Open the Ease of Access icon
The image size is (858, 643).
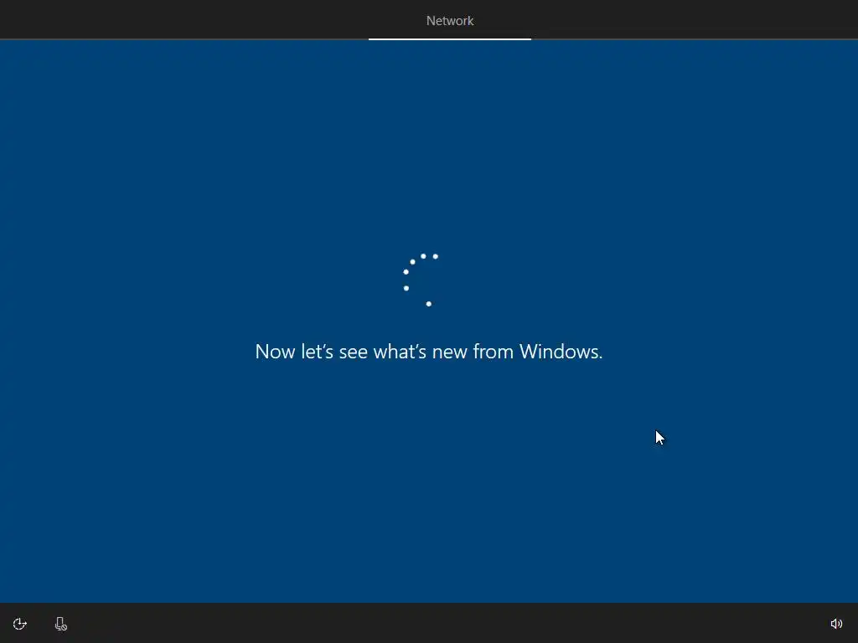(x=20, y=624)
